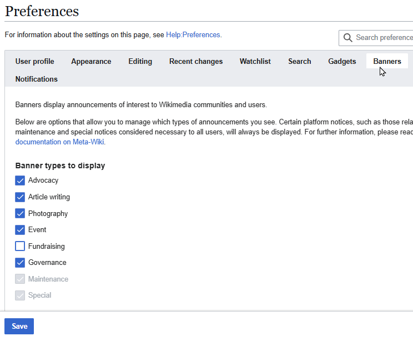
Task: Click the Search preferences input field
Action: coord(383,38)
